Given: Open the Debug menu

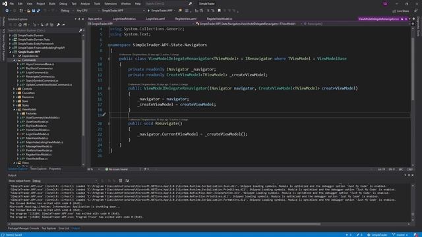Looking at the screenshot, I should pos(63,4).
